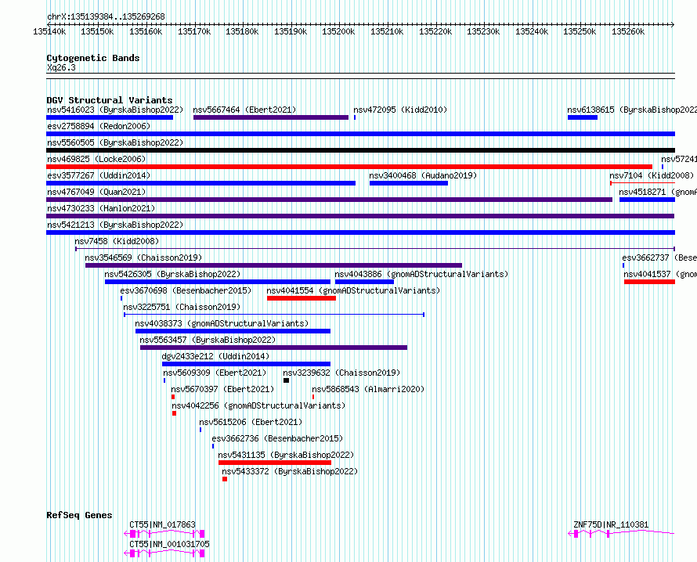Select esv3662736 (Besenbacher2015) label
Viewport: 697px width, 562px height.
click(x=277, y=438)
